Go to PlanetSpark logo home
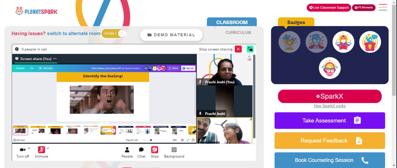 coord(36,11)
